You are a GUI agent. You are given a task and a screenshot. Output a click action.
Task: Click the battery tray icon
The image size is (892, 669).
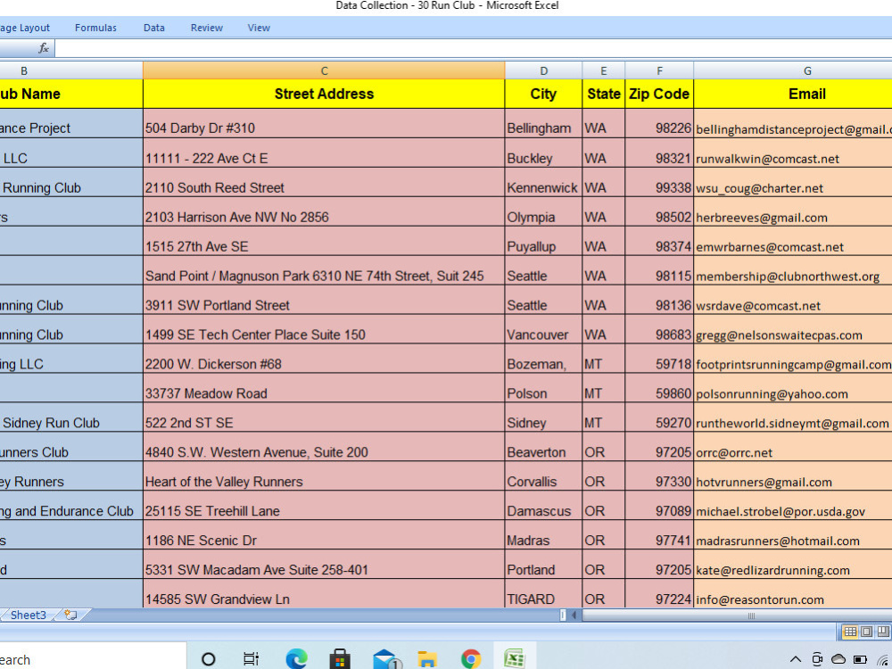coord(860,660)
